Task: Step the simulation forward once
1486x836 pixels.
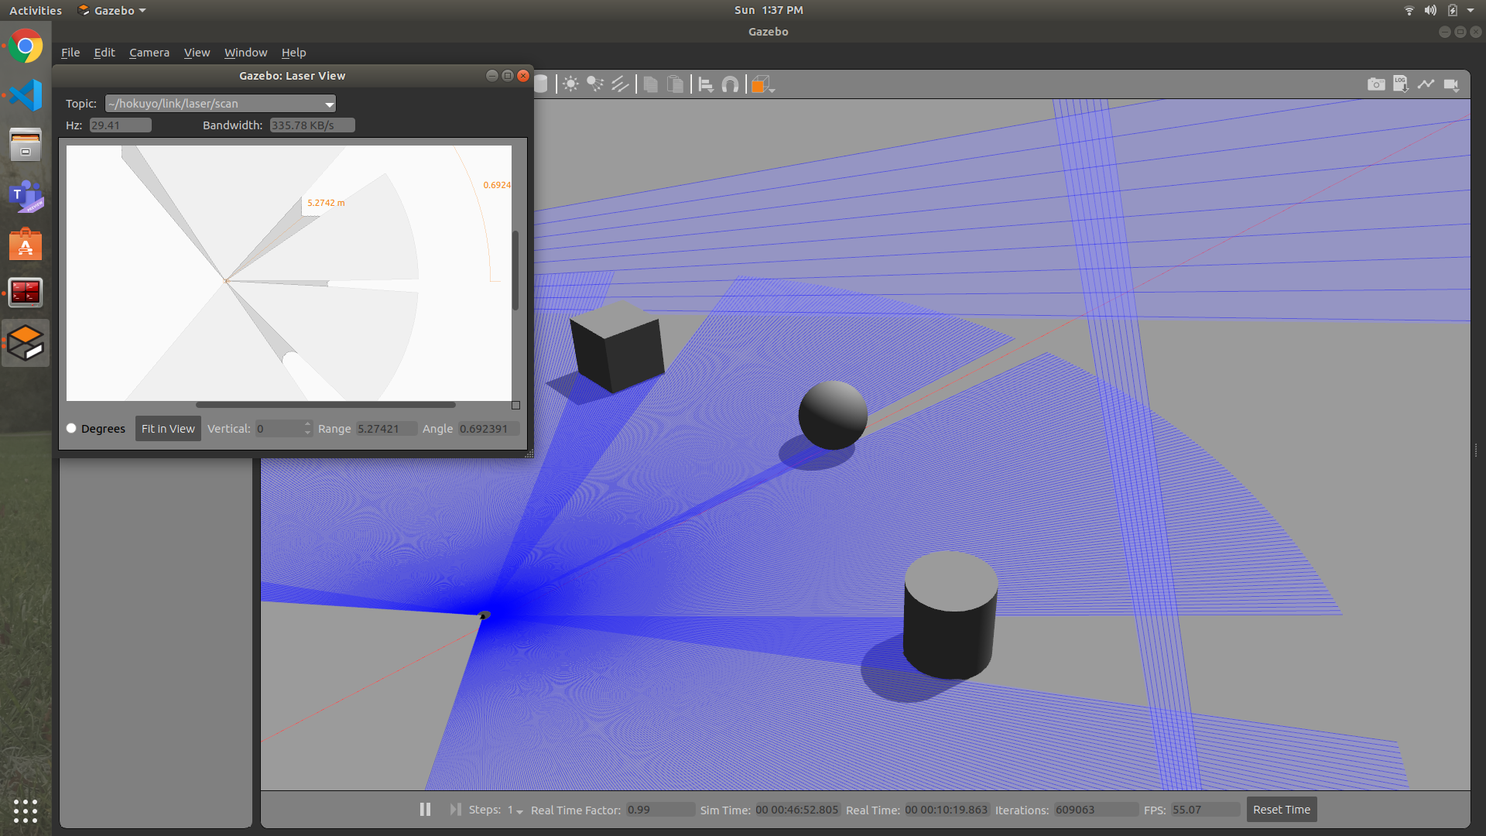Action: [x=455, y=809]
